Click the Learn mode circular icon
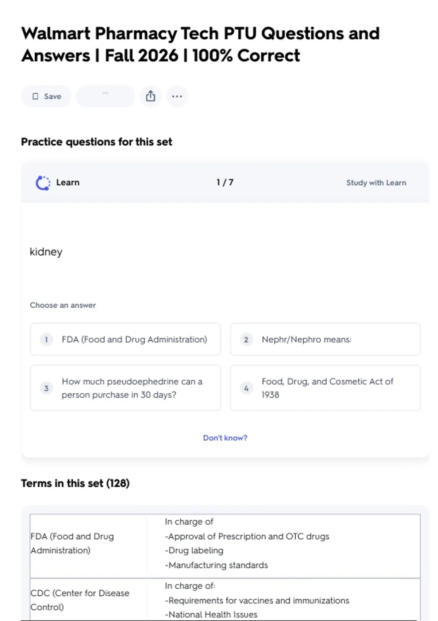The width and height of the screenshot is (438, 621). (x=43, y=183)
